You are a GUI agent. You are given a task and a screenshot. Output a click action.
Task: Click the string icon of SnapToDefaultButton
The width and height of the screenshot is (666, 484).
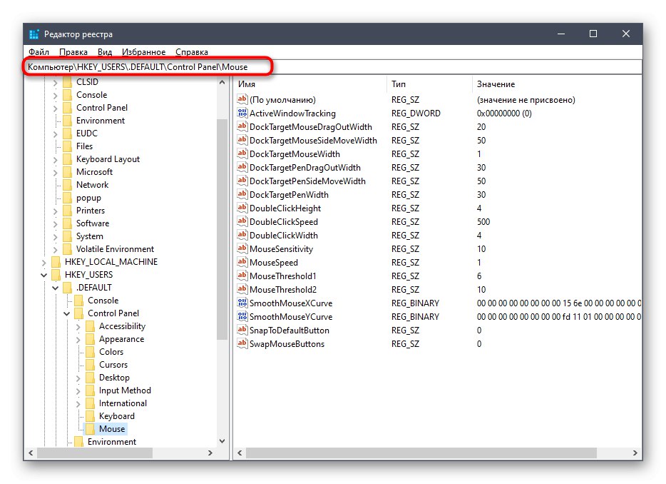coord(242,331)
